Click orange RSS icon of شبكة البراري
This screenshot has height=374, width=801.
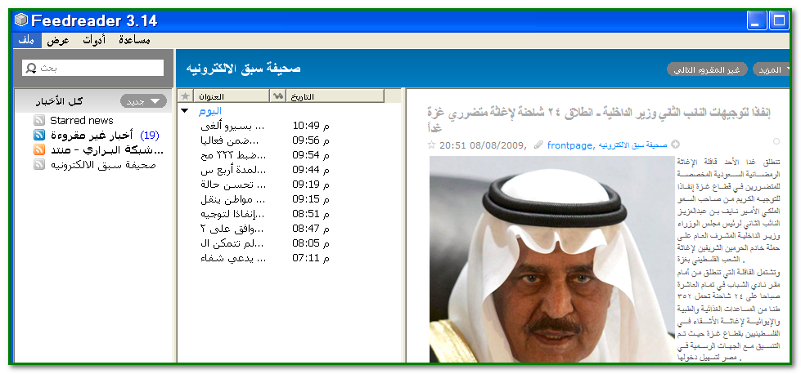click(x=39, y=150)
